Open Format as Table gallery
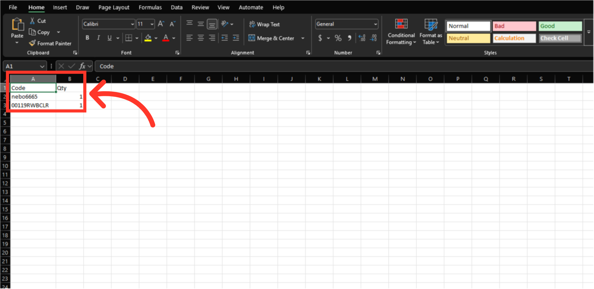The height and width of the screenshot is (289, 594). [431, 32]
